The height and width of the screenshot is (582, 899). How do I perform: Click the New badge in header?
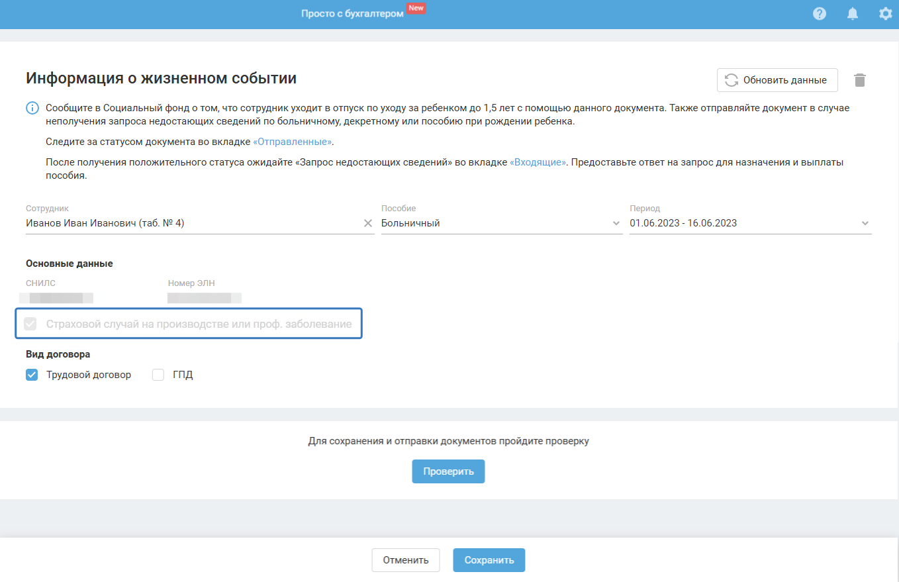(x=416, y=8)
